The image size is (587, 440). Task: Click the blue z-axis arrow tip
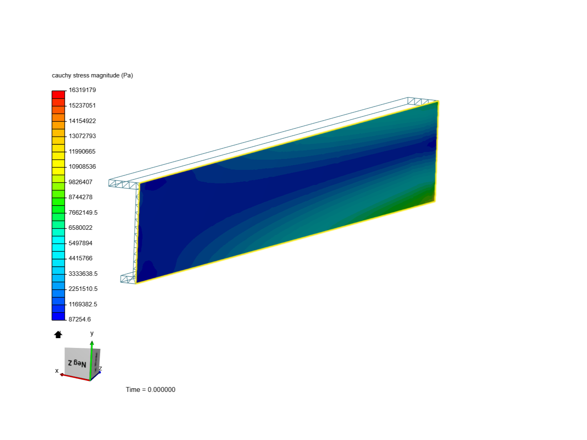click(99, 372)
